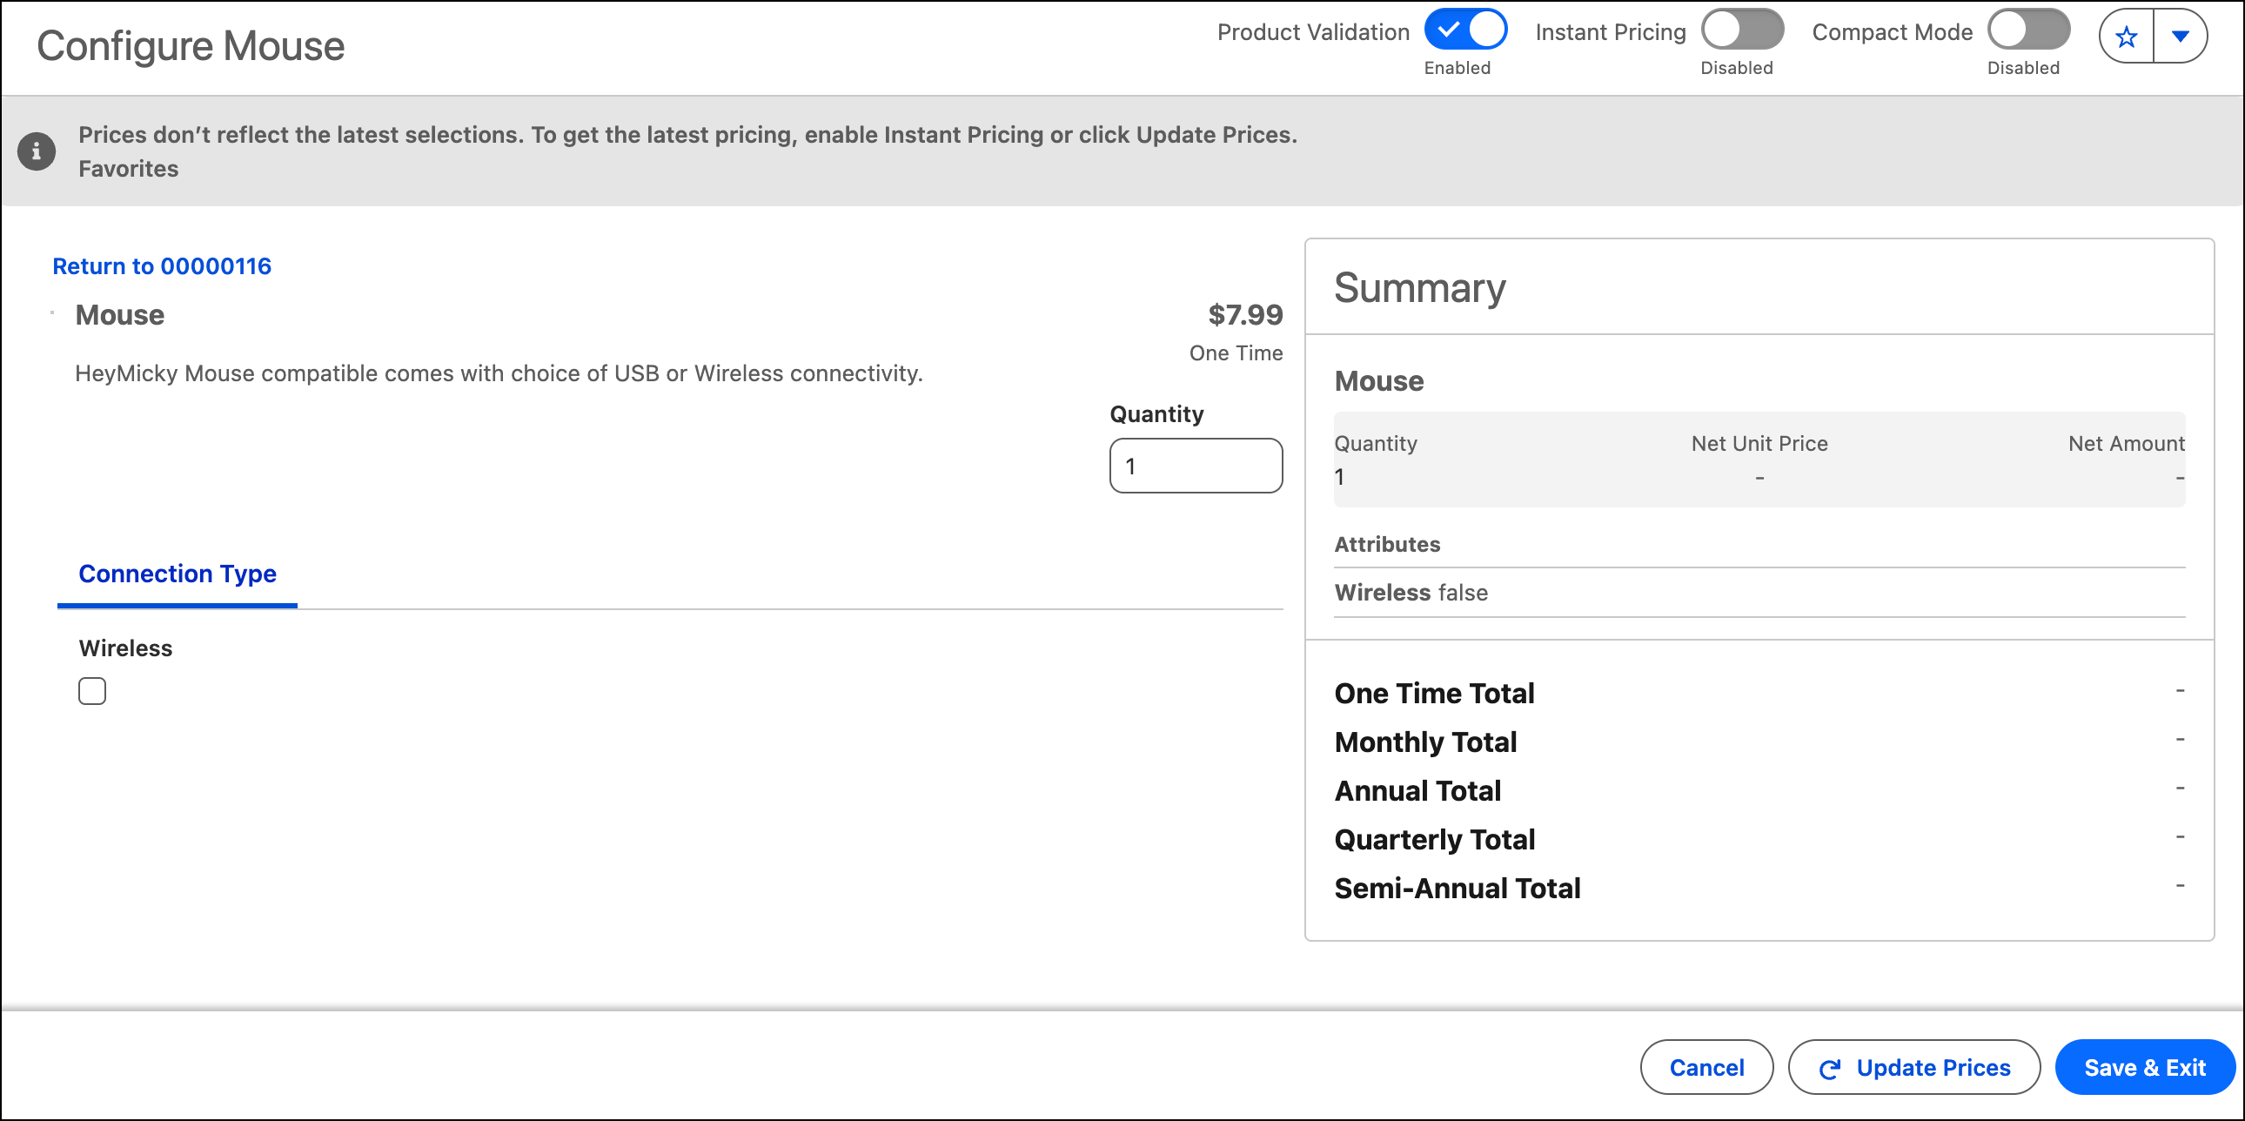The height and width of the screenshot is (1121, 2245).
Task: Click the Attributes section label
Action: [1387, 544]
